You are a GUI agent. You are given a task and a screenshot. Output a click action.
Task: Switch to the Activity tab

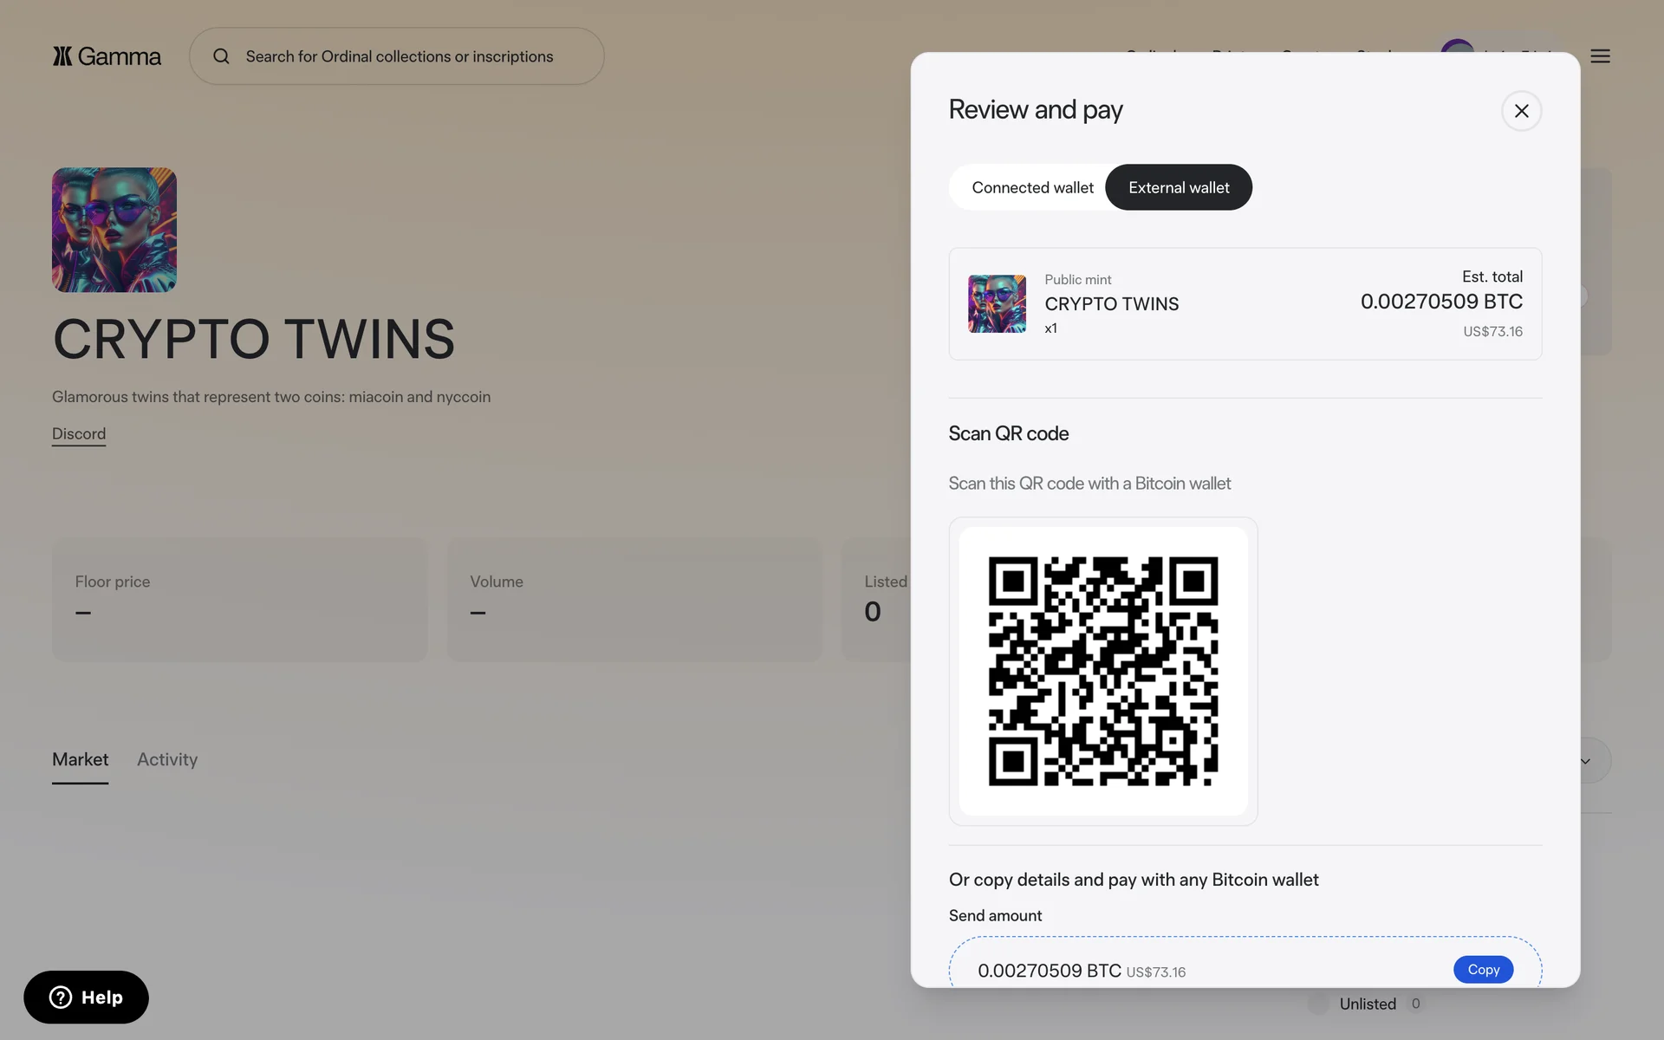tap(167, 759)
